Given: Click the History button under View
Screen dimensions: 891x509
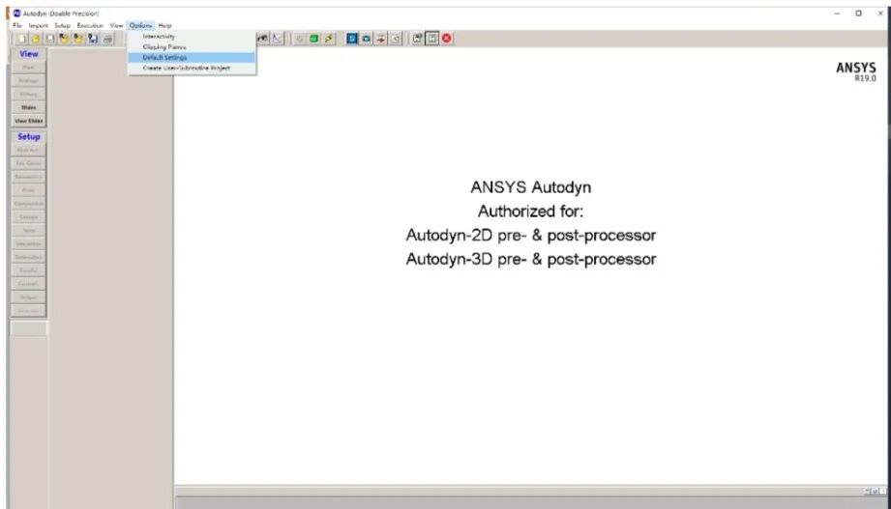Looking at the screenshot, I should point(28,95).
